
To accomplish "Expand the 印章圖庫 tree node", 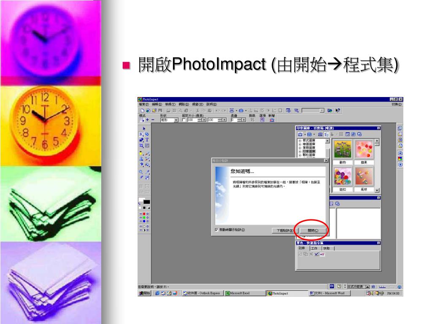I will [x=300, y=151].
